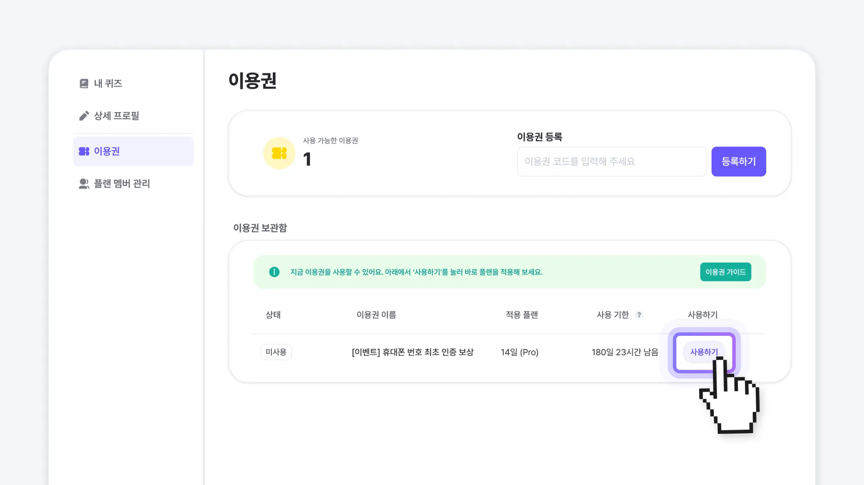Viewport: 864px width, 485px height.
Task: Click the green info icon in banner
Action: 274,272
